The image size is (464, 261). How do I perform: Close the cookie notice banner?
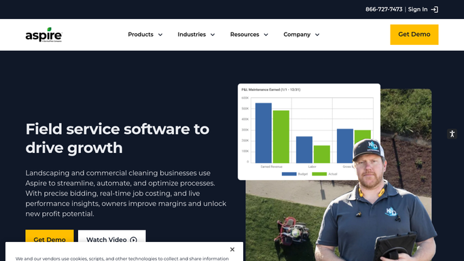point(232,249)
